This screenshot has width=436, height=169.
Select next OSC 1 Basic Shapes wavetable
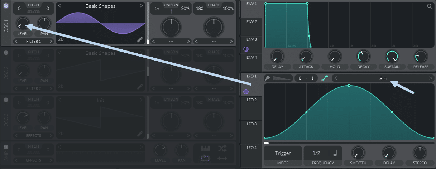pyautogui.click(x=142, y=6)
